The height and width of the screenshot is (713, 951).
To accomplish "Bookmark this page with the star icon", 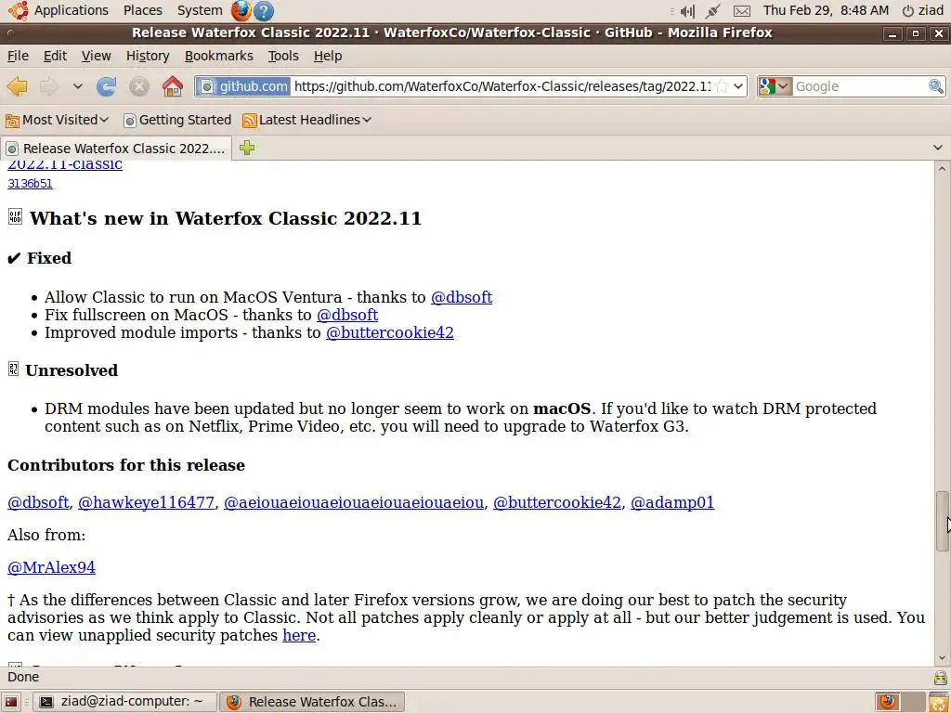I will click(x=721, y=86).
